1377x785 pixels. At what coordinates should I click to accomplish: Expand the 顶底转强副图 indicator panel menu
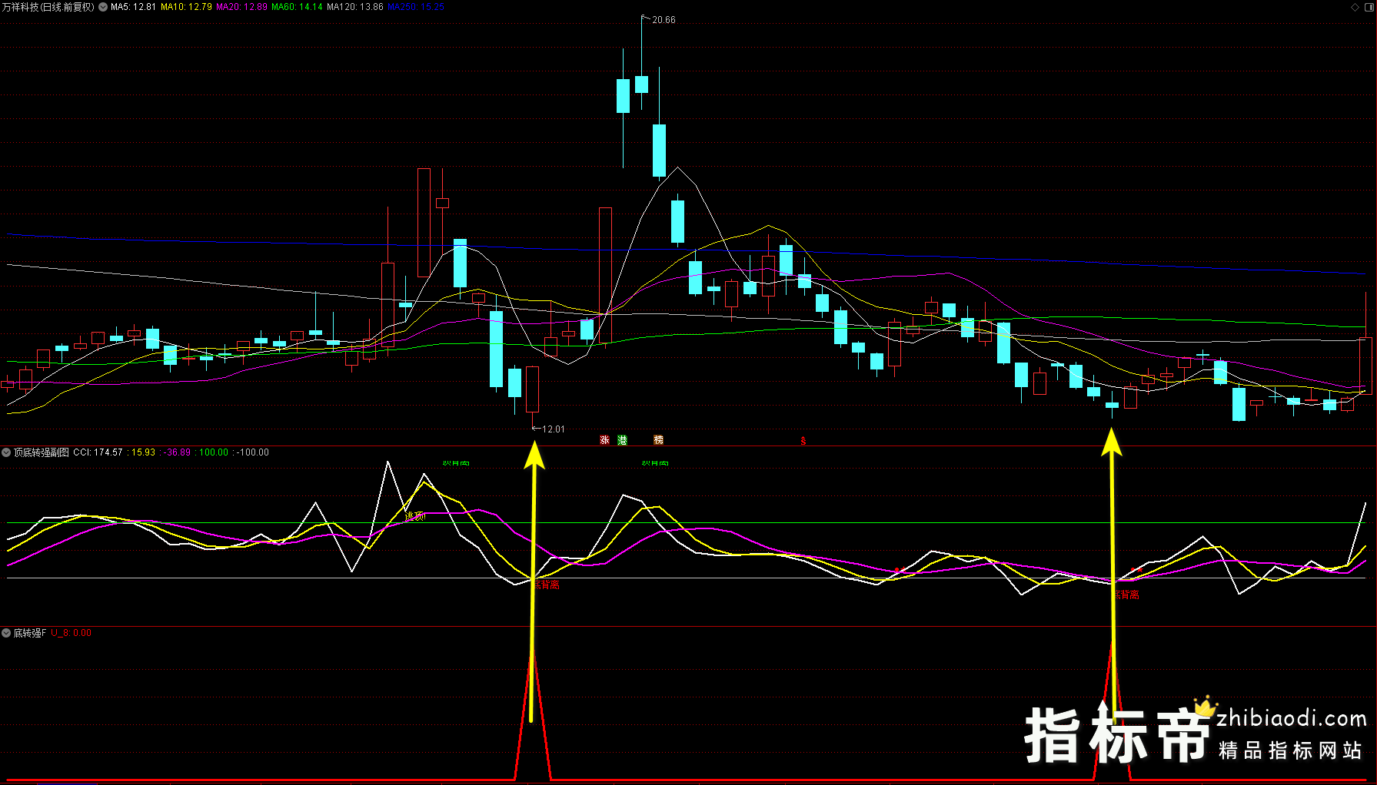click(6, 452)
